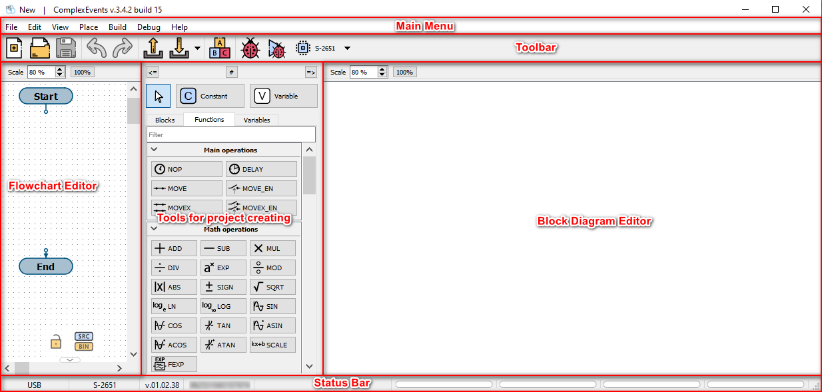Image resolution: width=822 pixels, height=392 pixels.
Task: Click the Filter input field
Action: (230, 134)
